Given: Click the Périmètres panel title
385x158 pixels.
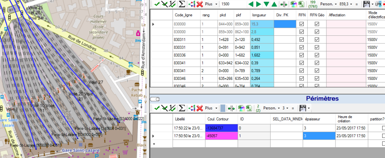Looking at the screenshot, I should (322, 99).
